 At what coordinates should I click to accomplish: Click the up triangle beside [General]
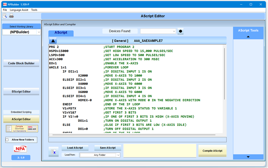pyautogui.click(x=53, y=41)
